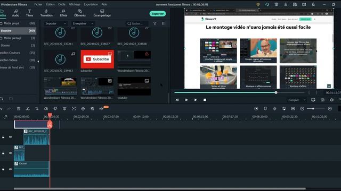Switch to the Écran partagé tab
Image resolution: width=341 pixels, height=191 pixels.
click(x=102, y=13)
